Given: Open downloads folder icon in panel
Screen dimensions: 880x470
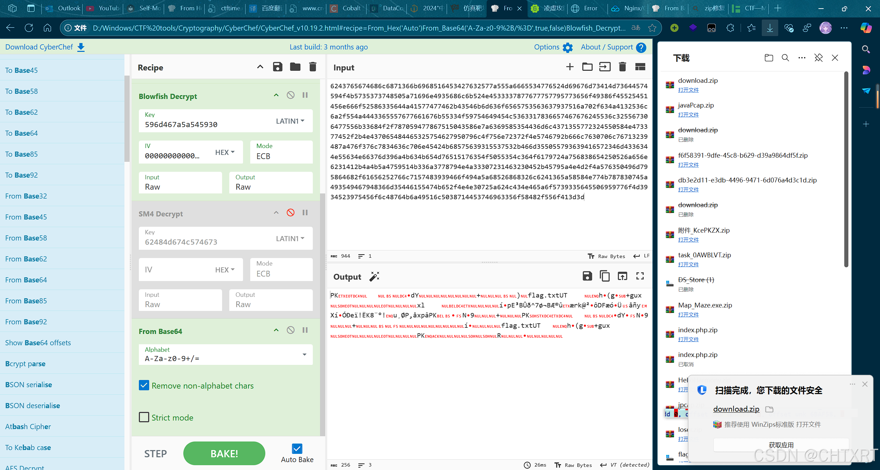Looking at the screenshot, I should (769, 58).
